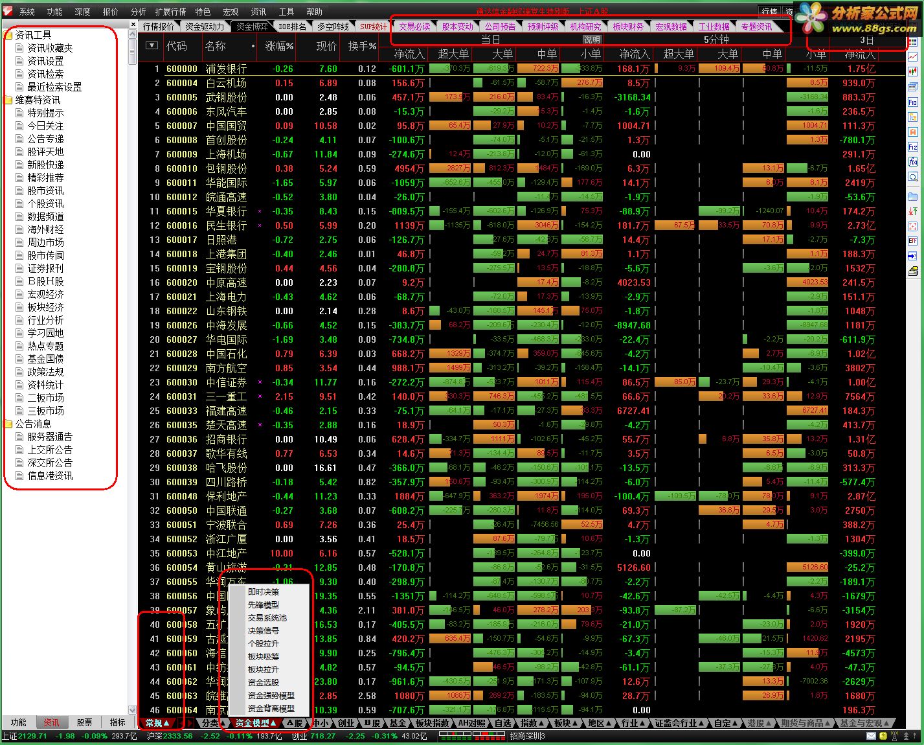Open the line trend chart icon
This screenshot has height=745, width=924.
[913, 57]
